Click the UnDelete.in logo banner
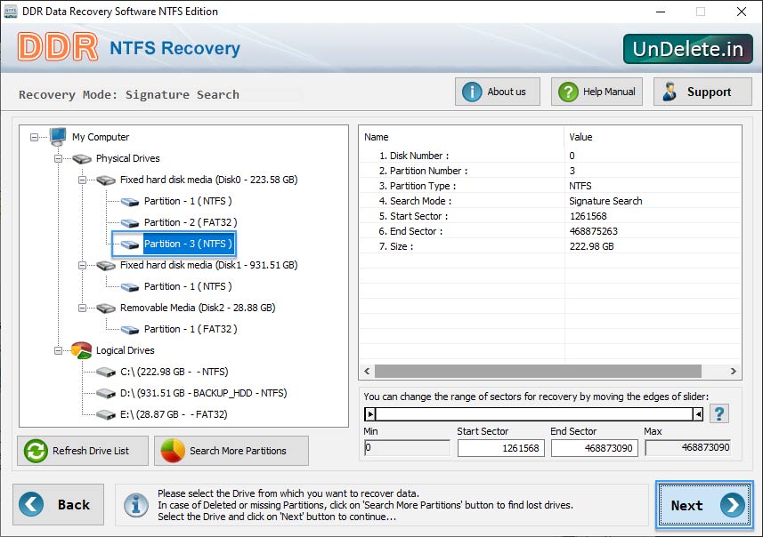Image resolution: width=763 pixels, height=537 pixels. point(687,49)
